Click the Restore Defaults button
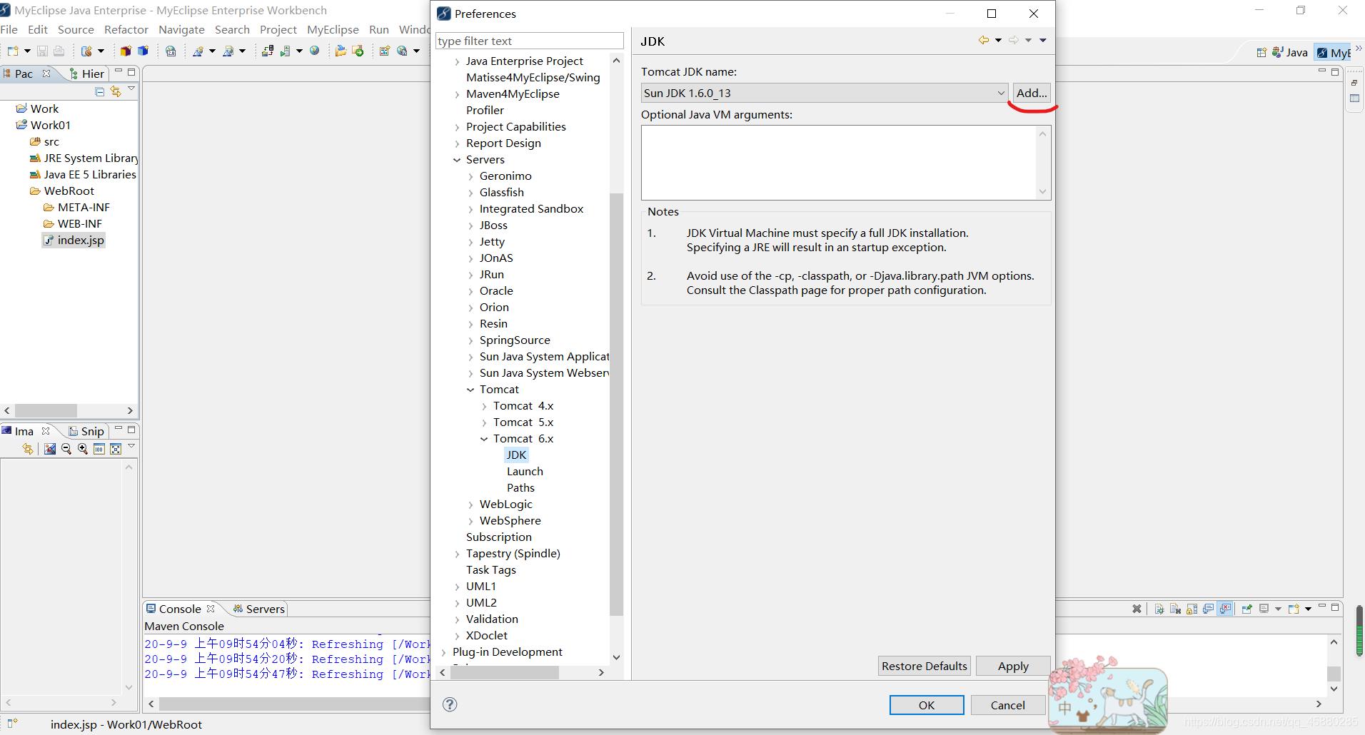Viewport: 1365px width, 735px height. point(924,666)
